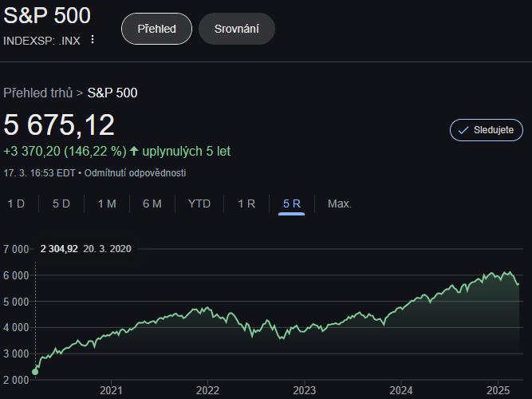The width and height of the screenshot is (532, 399).
Task: Switch to the Srovnání tab
Action: [236, 29]
